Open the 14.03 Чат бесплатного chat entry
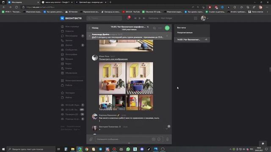The width and height of the screenshot is (271, 152). tap(192, 40)
